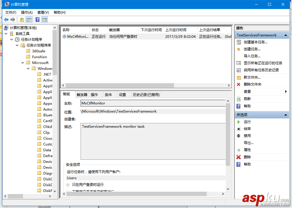Collapse the Windows tree node

tap(28, 68)
